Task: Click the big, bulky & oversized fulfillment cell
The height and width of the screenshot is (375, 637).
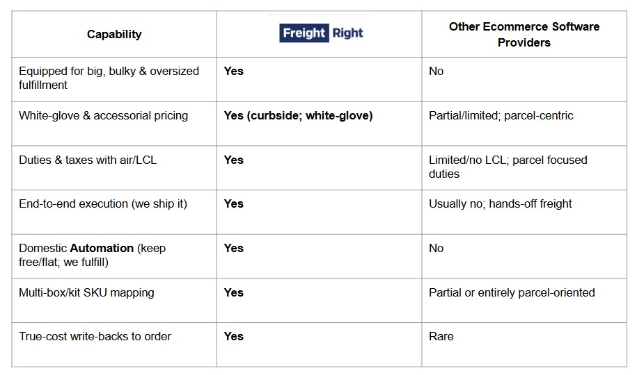Action: click(109, 78)
